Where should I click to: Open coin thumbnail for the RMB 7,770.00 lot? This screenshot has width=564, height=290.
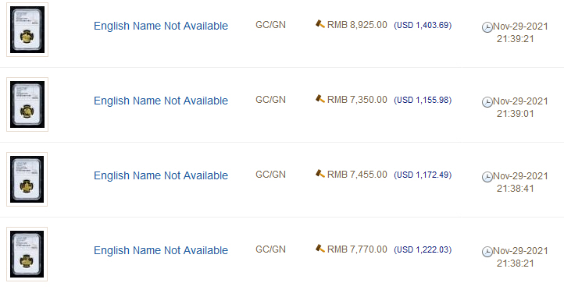(x=27, y=254)
